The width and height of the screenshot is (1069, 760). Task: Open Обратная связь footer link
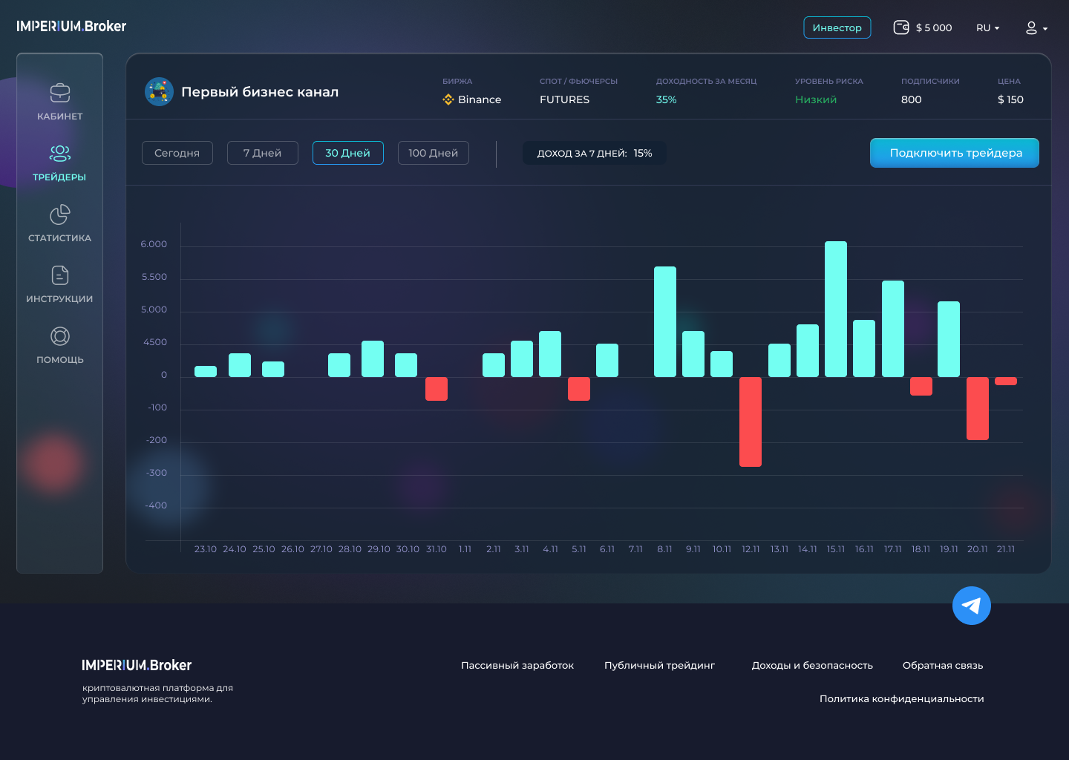[943, 666]
